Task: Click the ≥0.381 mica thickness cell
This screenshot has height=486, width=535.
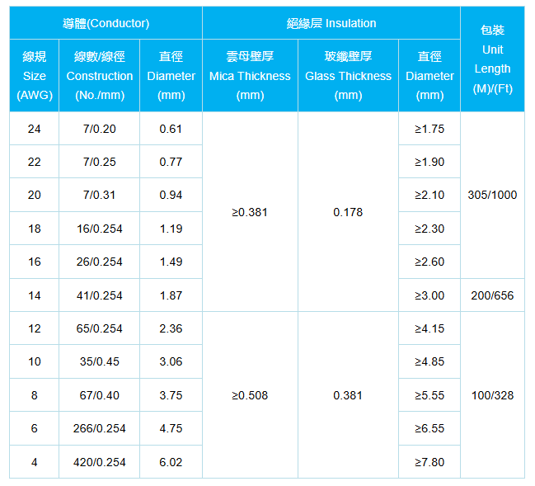Action: [250, 212]
